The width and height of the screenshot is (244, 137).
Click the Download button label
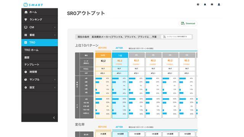190,24
